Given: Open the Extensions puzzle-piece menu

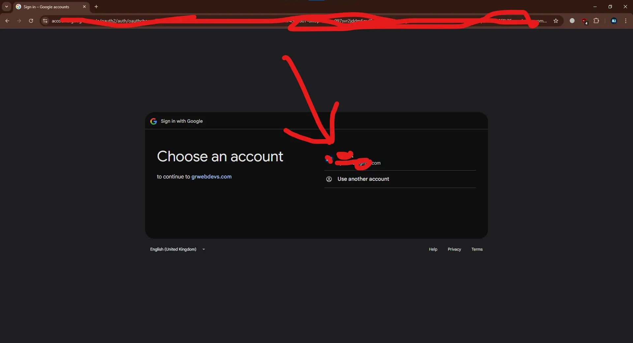Looking at the screenshot, I should (x=596, y=21).
